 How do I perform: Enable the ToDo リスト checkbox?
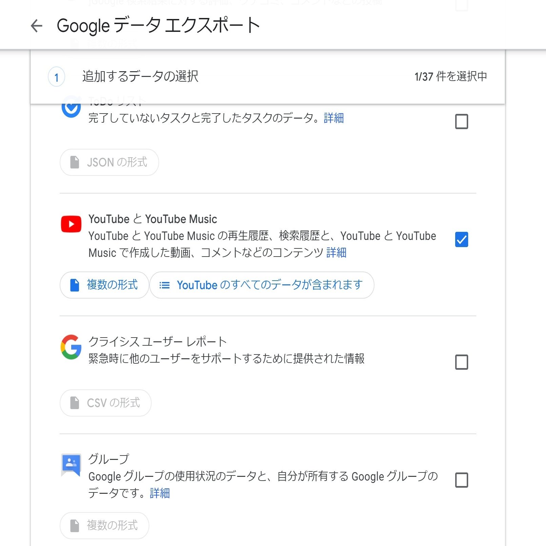[461, 121]
